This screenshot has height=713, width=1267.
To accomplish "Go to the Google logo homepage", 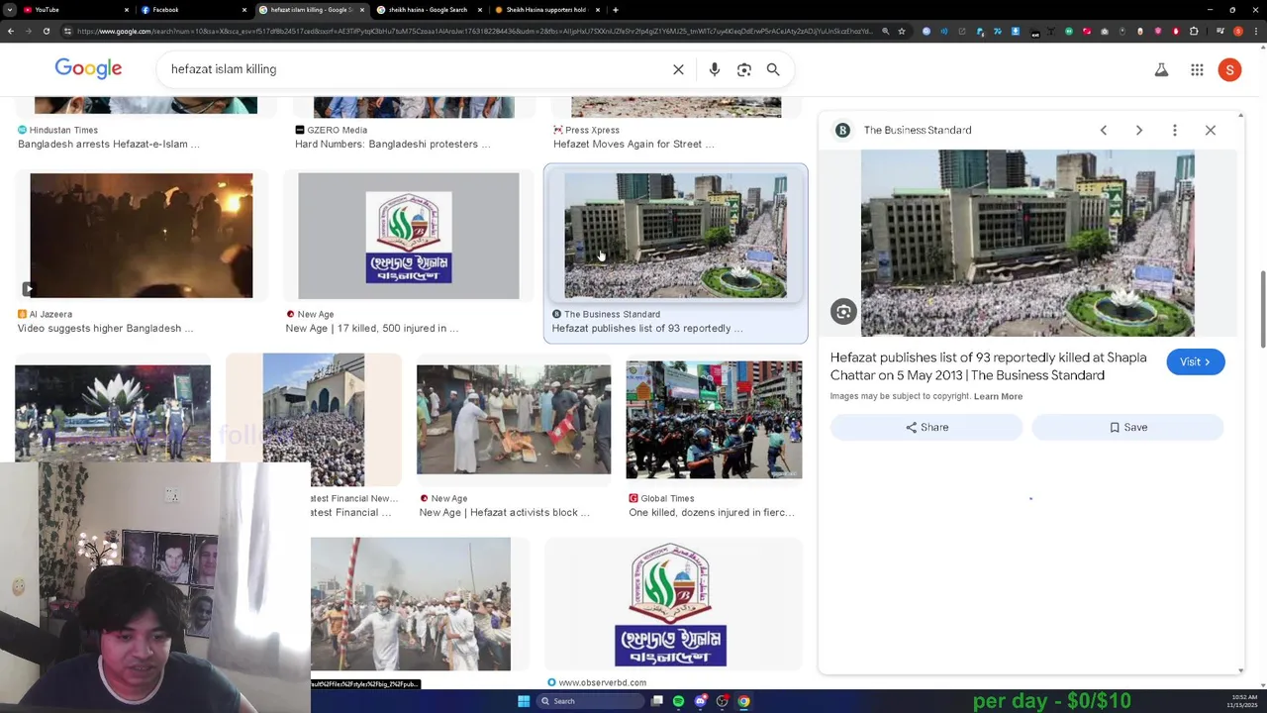I will coord(88,68).
